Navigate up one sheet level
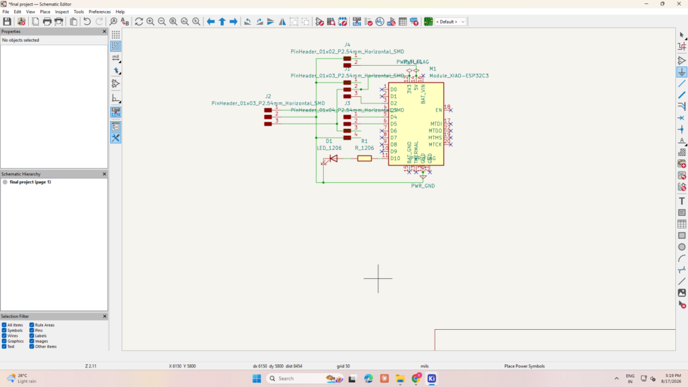This screenshot has height=387, width=688. click(x=222, y=21)
